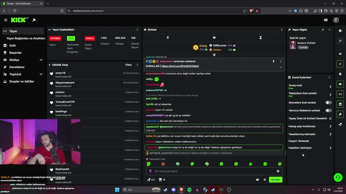This screenshot has width=346, height=194.
Task: Click the hourglass icon in Sohbet toolbar
Action: (x=261, y=37)
